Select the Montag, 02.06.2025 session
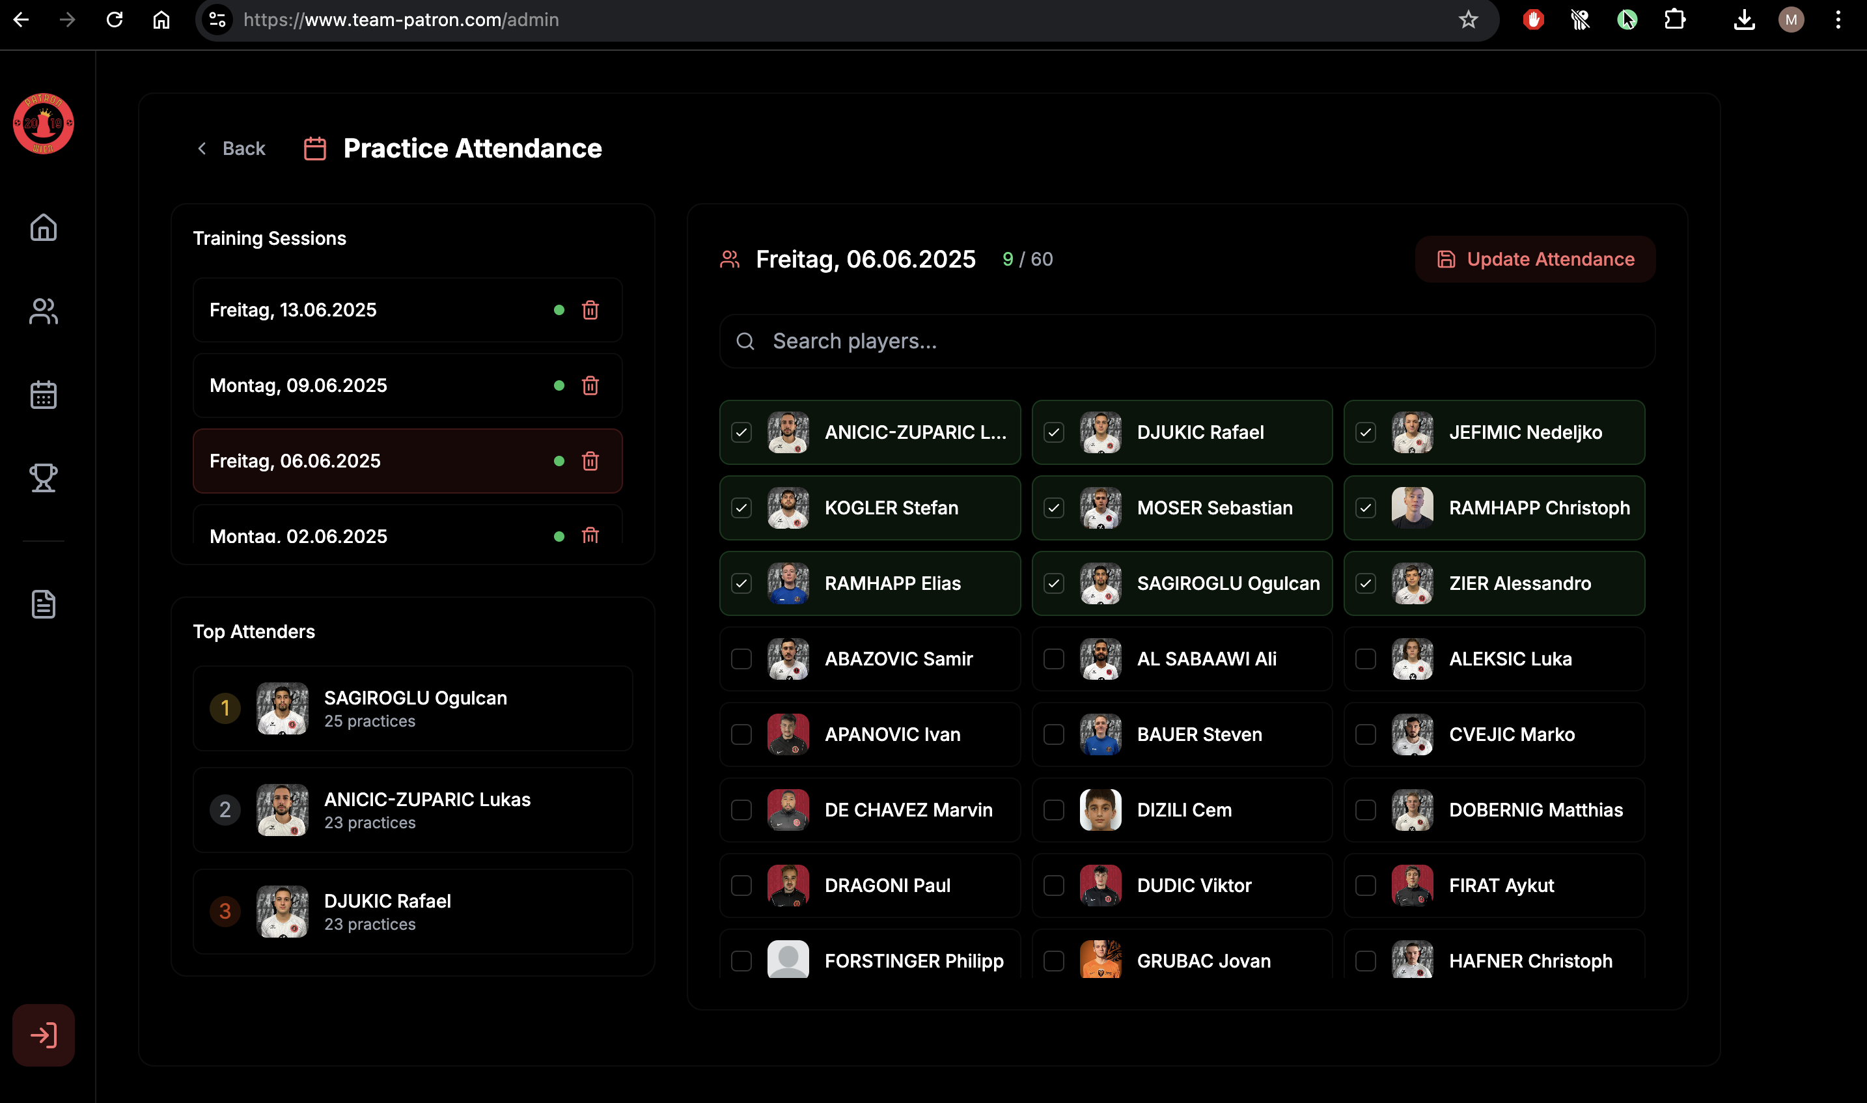 [372, 534]
